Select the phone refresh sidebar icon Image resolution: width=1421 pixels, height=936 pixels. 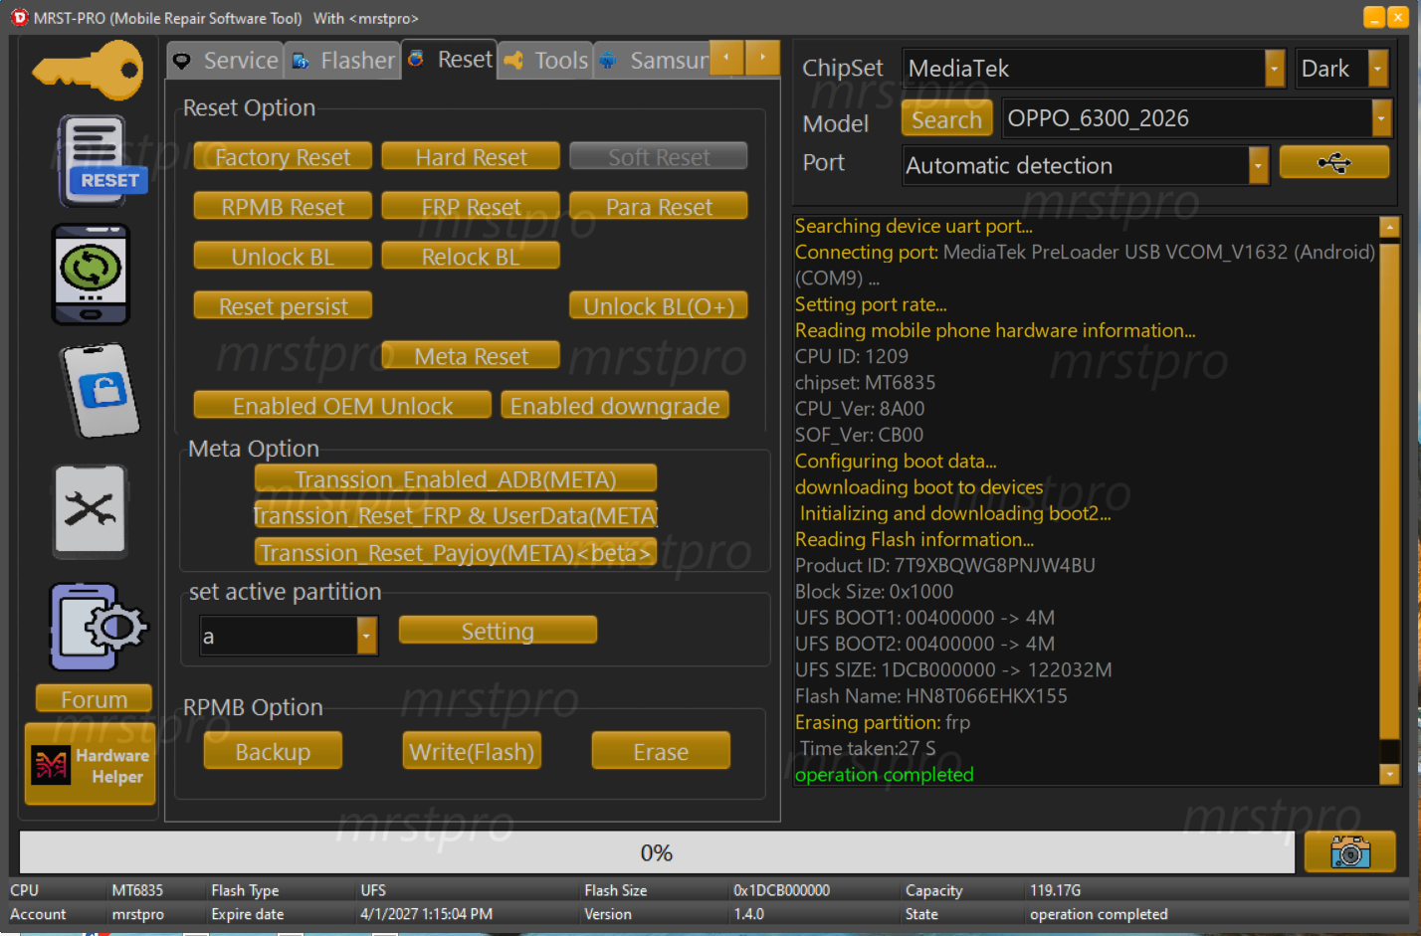point(91,274)
